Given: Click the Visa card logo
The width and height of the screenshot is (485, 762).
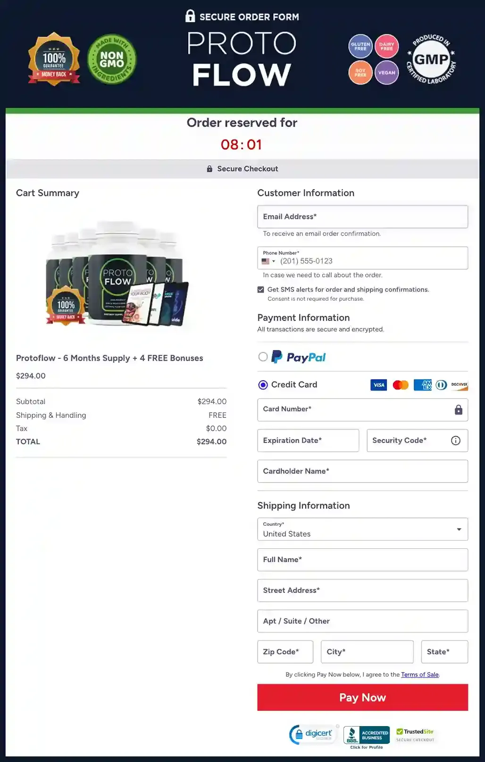Looking at the screenshot, I should point(378,385).
